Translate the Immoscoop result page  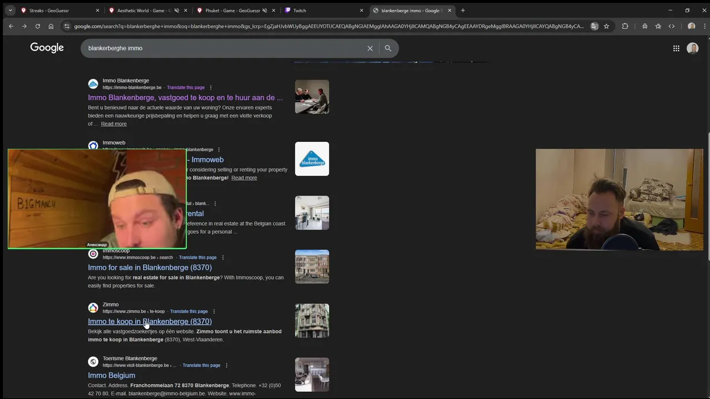click(x=197, y=258)
